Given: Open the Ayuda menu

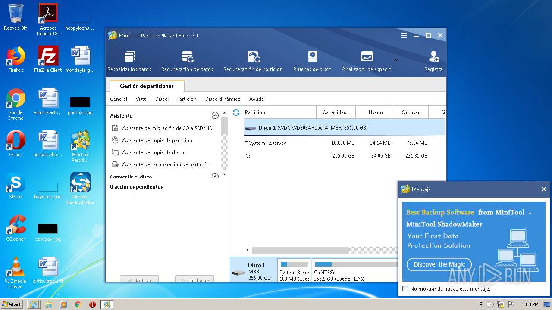Looking at the screenshot, I should tap(256, 99).
